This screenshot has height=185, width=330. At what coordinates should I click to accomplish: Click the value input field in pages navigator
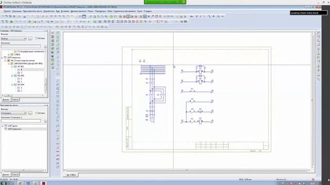(21, 47)
